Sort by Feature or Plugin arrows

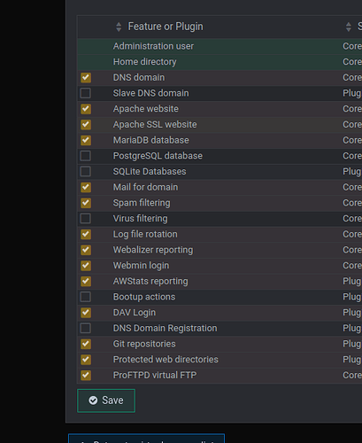coord(119,27)
